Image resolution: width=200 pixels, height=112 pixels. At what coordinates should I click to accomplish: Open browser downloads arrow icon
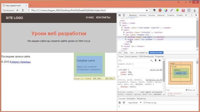[195, 10]
